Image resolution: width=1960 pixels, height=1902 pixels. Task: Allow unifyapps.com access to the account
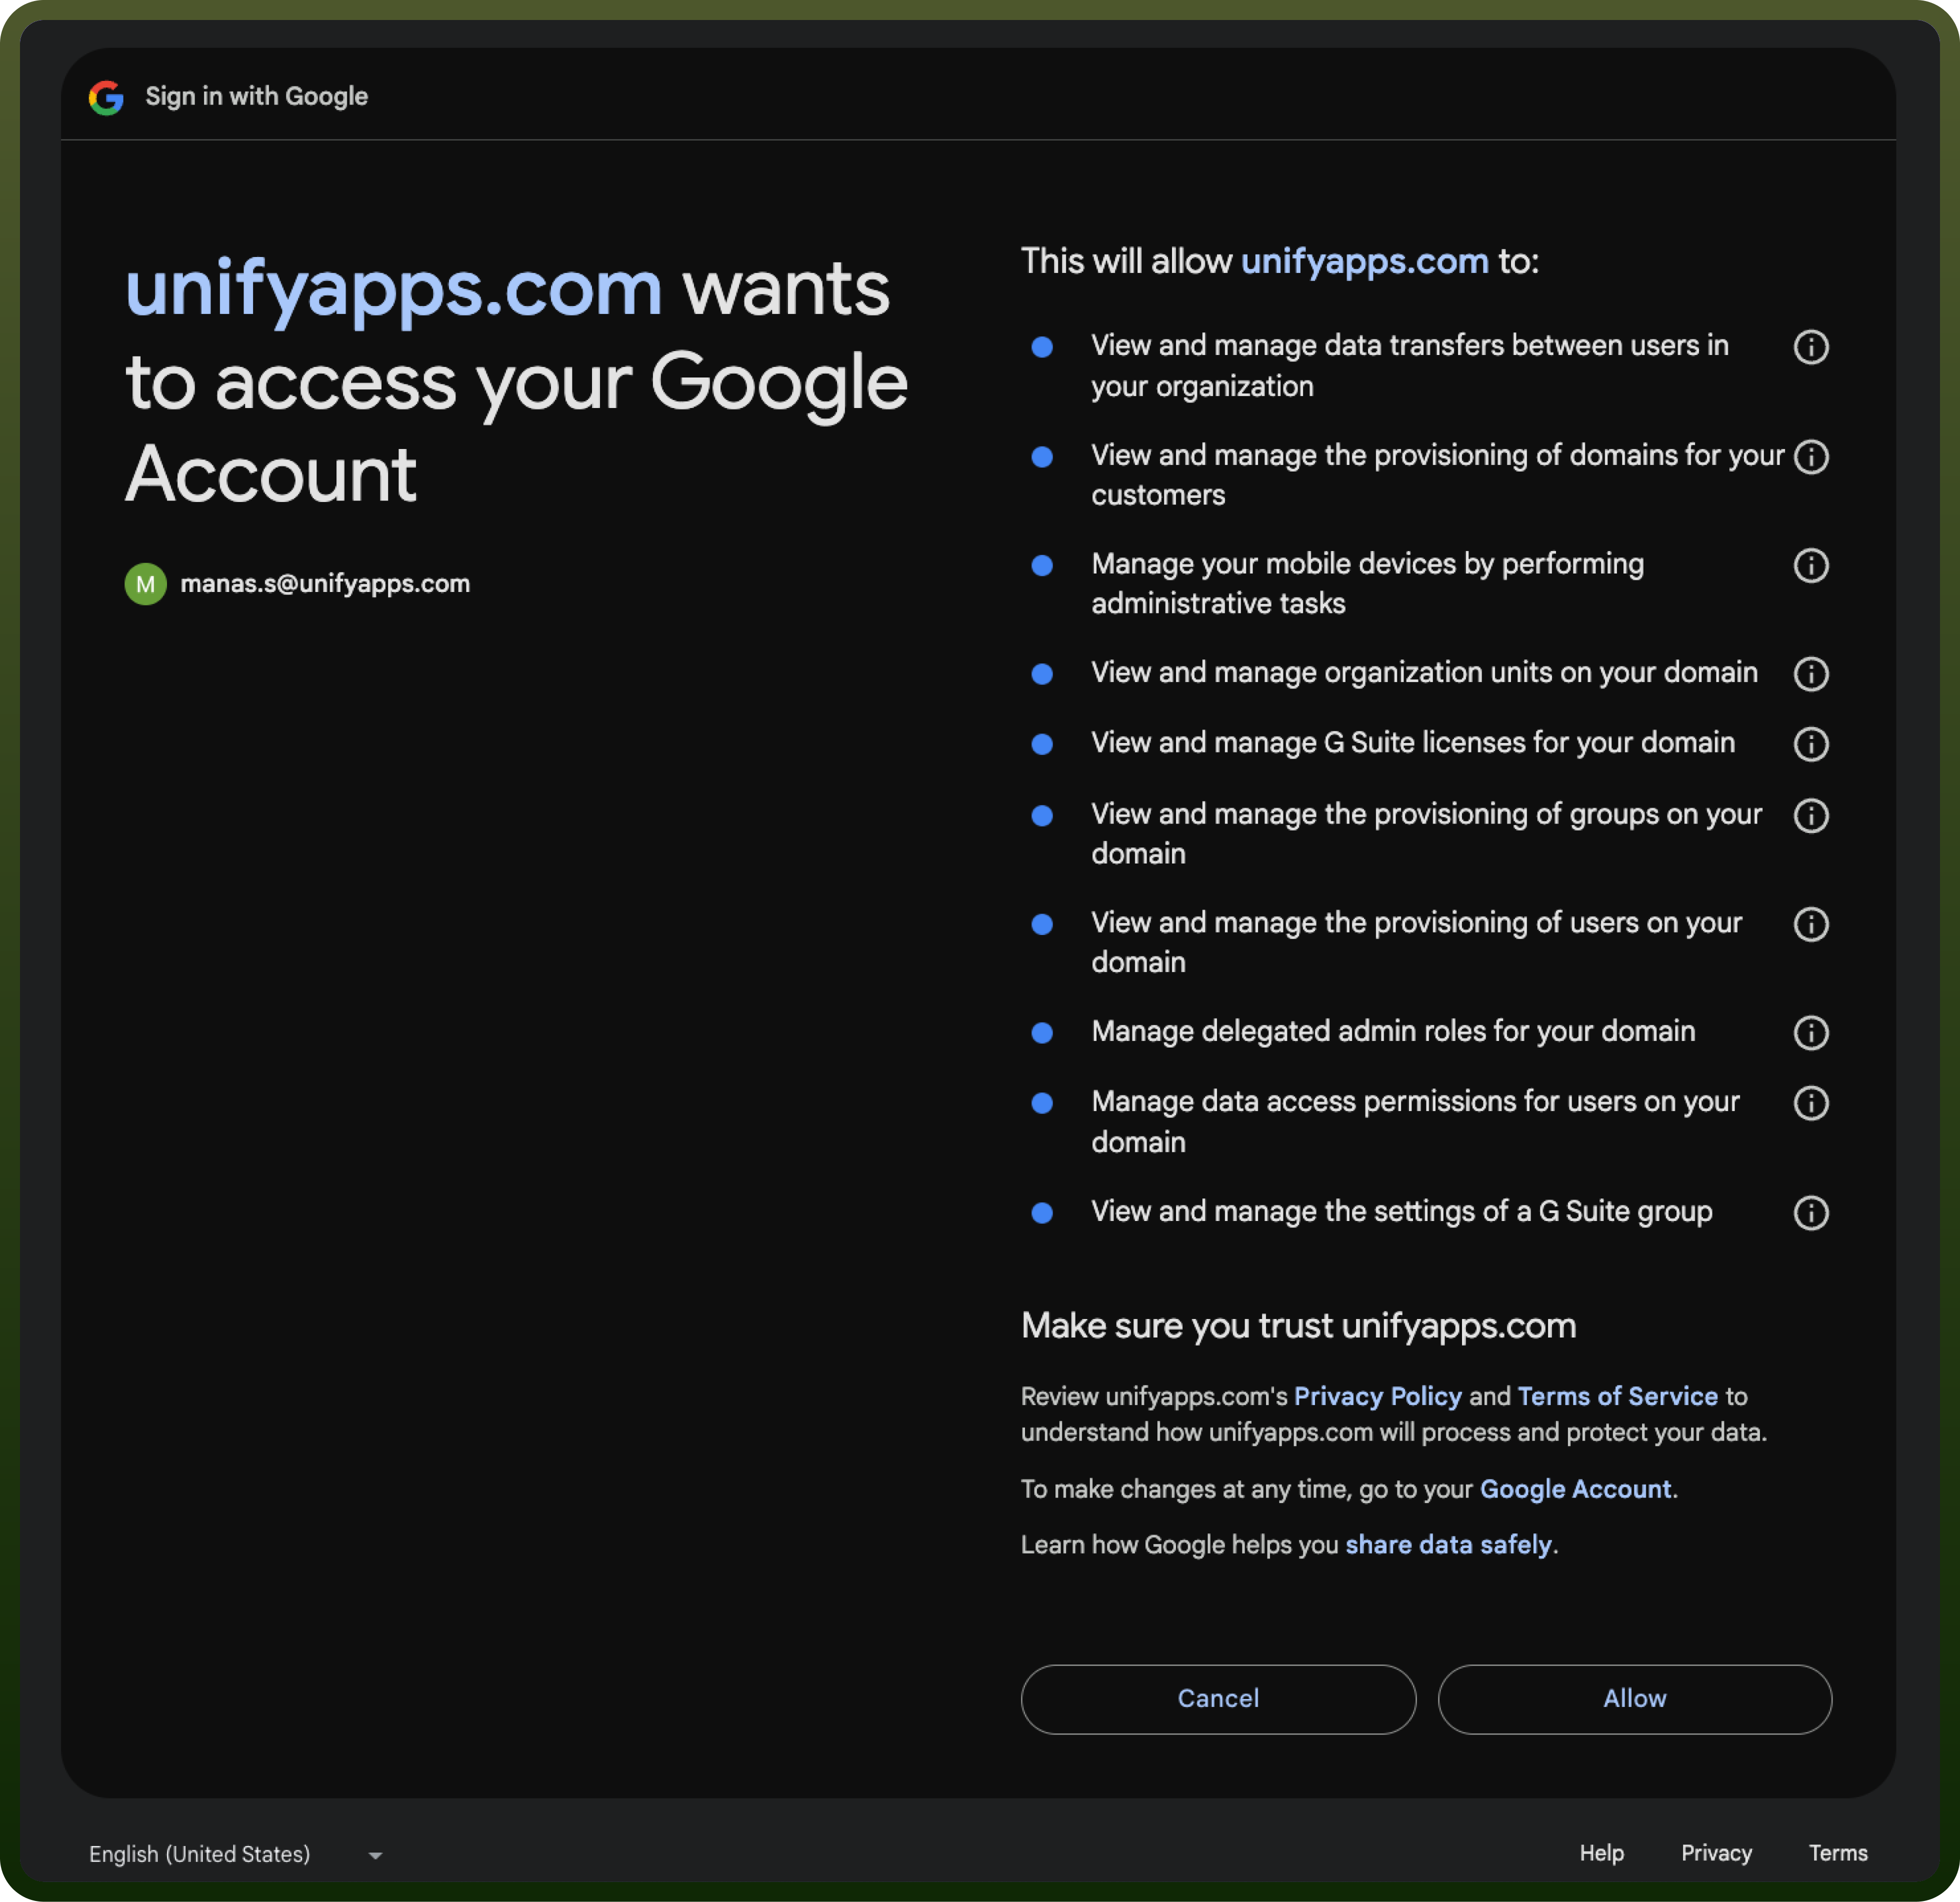1634,1699
